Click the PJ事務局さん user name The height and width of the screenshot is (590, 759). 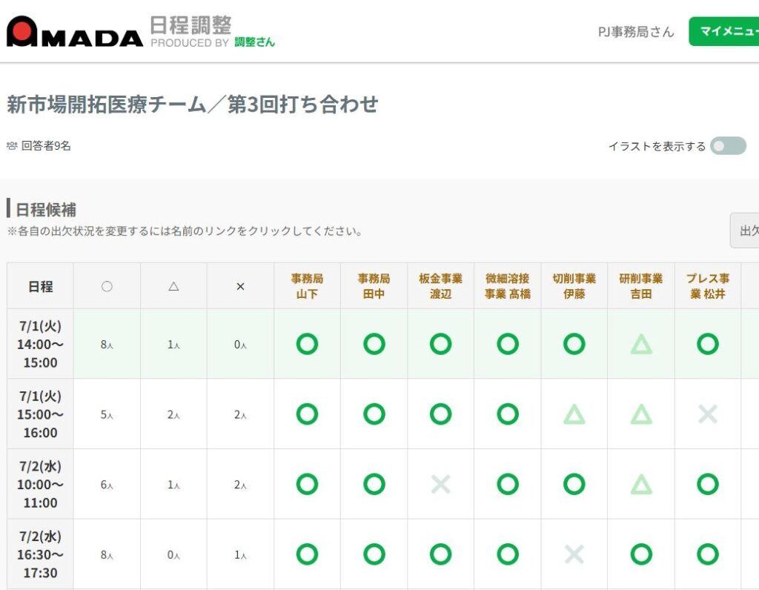pos(636,32)
